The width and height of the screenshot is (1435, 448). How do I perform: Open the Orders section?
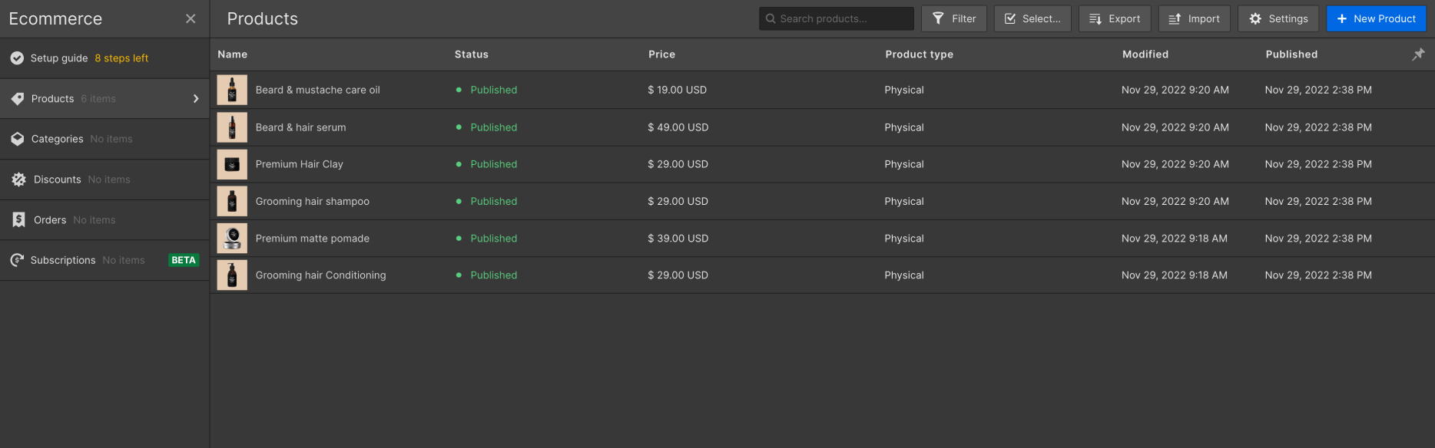coord(51,220)
